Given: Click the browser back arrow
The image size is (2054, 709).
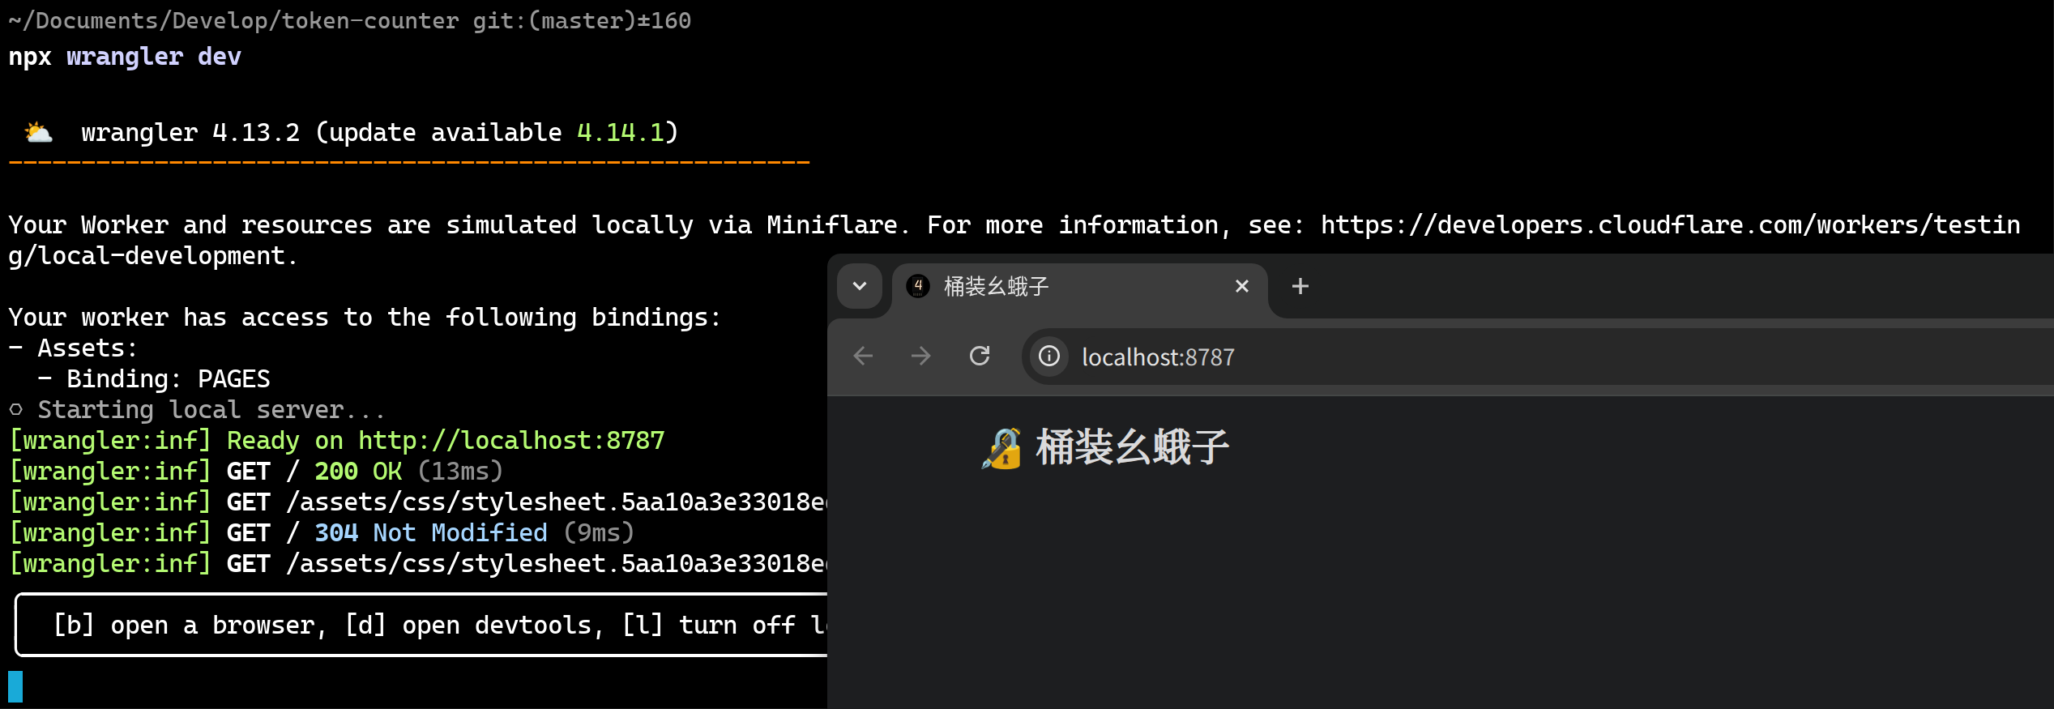Looking at the screenshot, I should click(864, 356).
